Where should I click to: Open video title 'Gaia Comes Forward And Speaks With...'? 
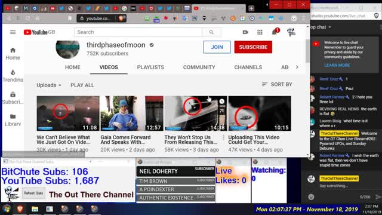point(125,140)
